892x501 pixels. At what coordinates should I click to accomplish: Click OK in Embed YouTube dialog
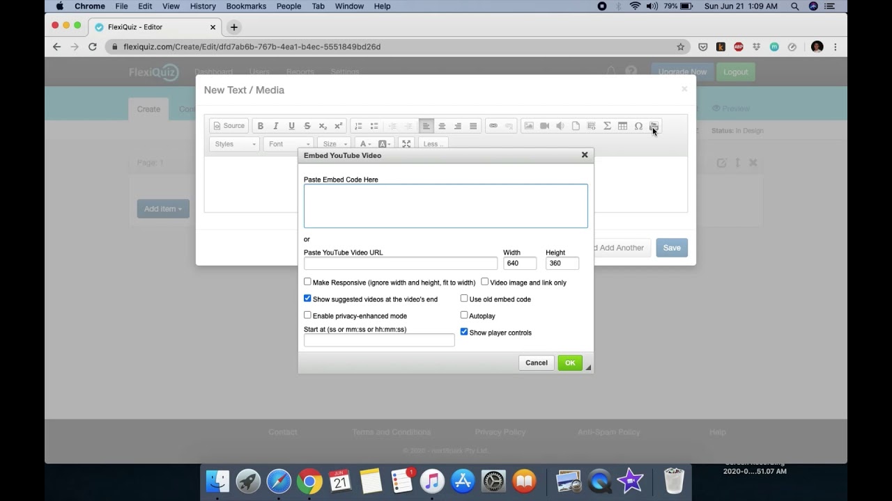click(570, 363)
